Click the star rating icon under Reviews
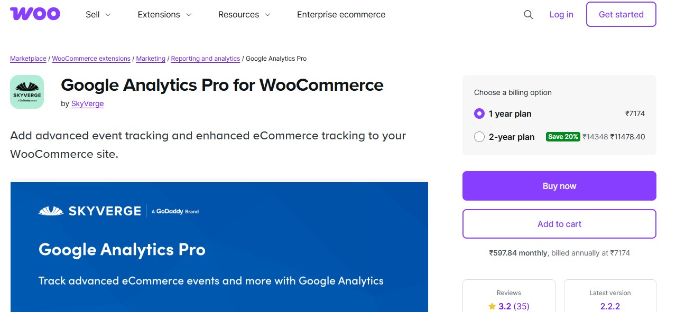The height and width of the screenshot is (312, 676). point(491,306)
